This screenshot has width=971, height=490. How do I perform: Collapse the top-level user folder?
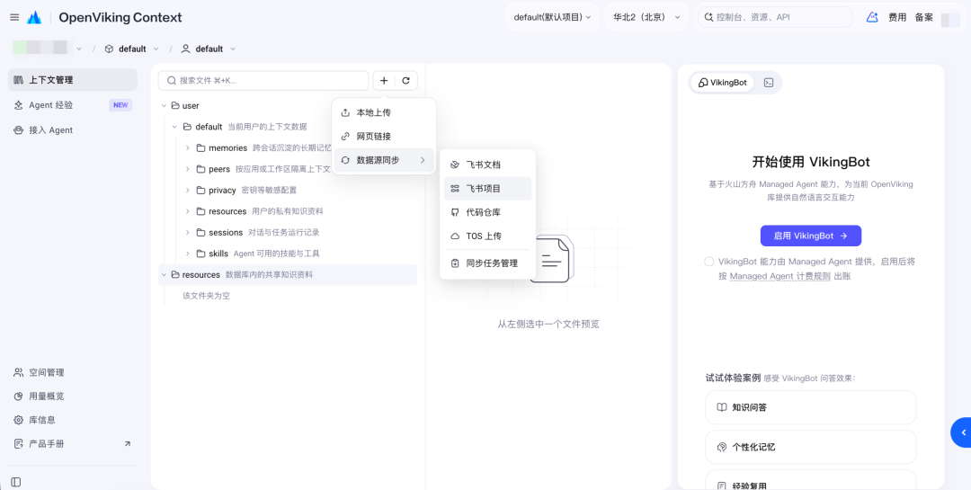pos(165,106)
